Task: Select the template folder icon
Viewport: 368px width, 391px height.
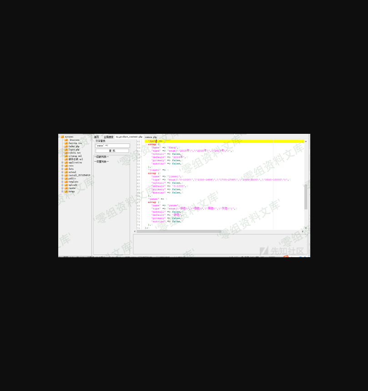Action: point(66,182)
